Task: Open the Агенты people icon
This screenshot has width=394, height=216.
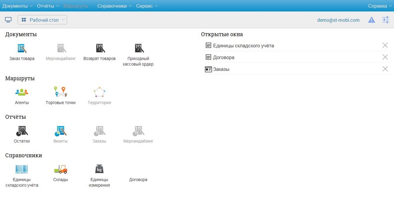Action: pyautogui.click(x=22, y=92)
